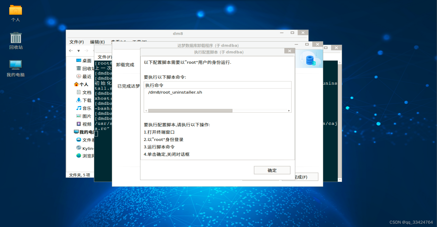
Task: Open 编辑(E) menu in dm8 file manager
Action: coord(97,42)
